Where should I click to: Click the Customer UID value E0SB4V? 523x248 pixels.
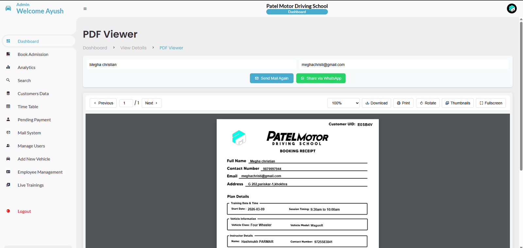(x=365, y=124)
